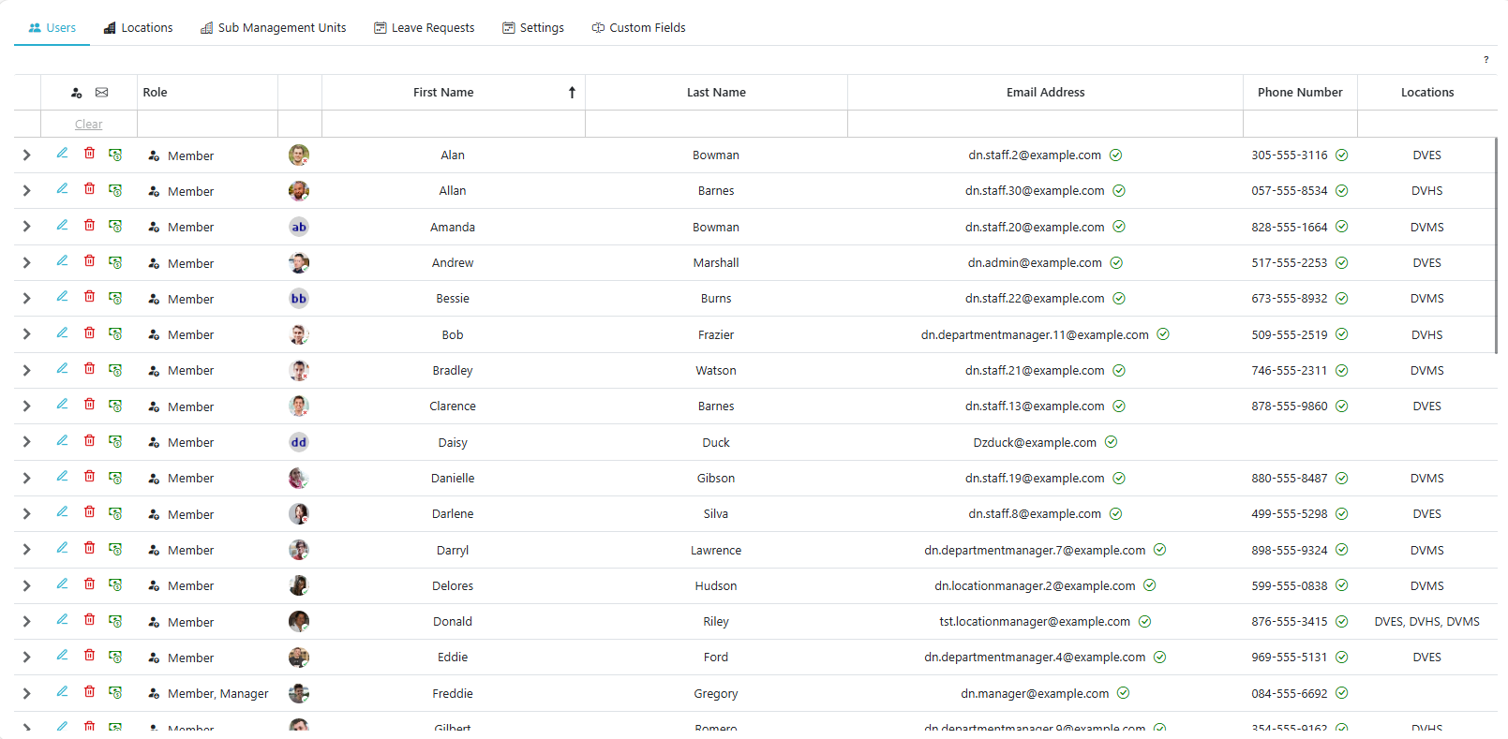Click the add user icon in header
Viewport: 1508px width, 739px height.
(77, 93)
